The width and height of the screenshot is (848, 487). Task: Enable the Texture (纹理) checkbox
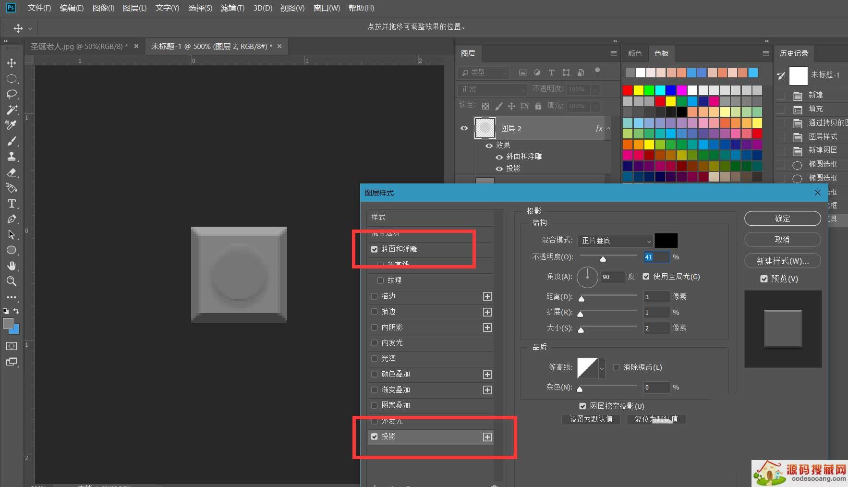[x=380, y=280]
